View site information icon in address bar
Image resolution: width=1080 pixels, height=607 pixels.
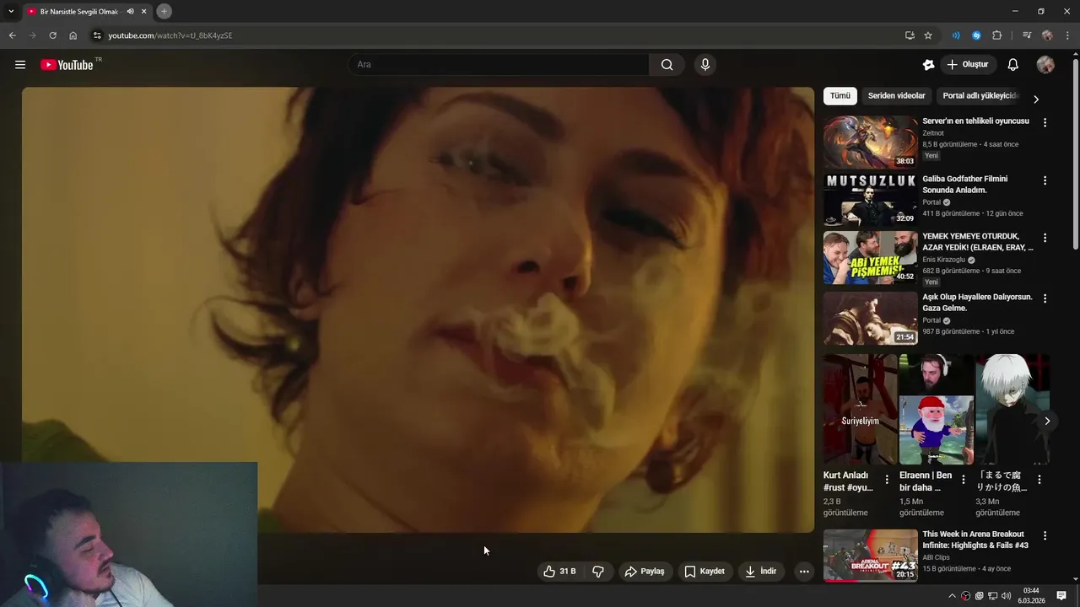click(97, 35)
